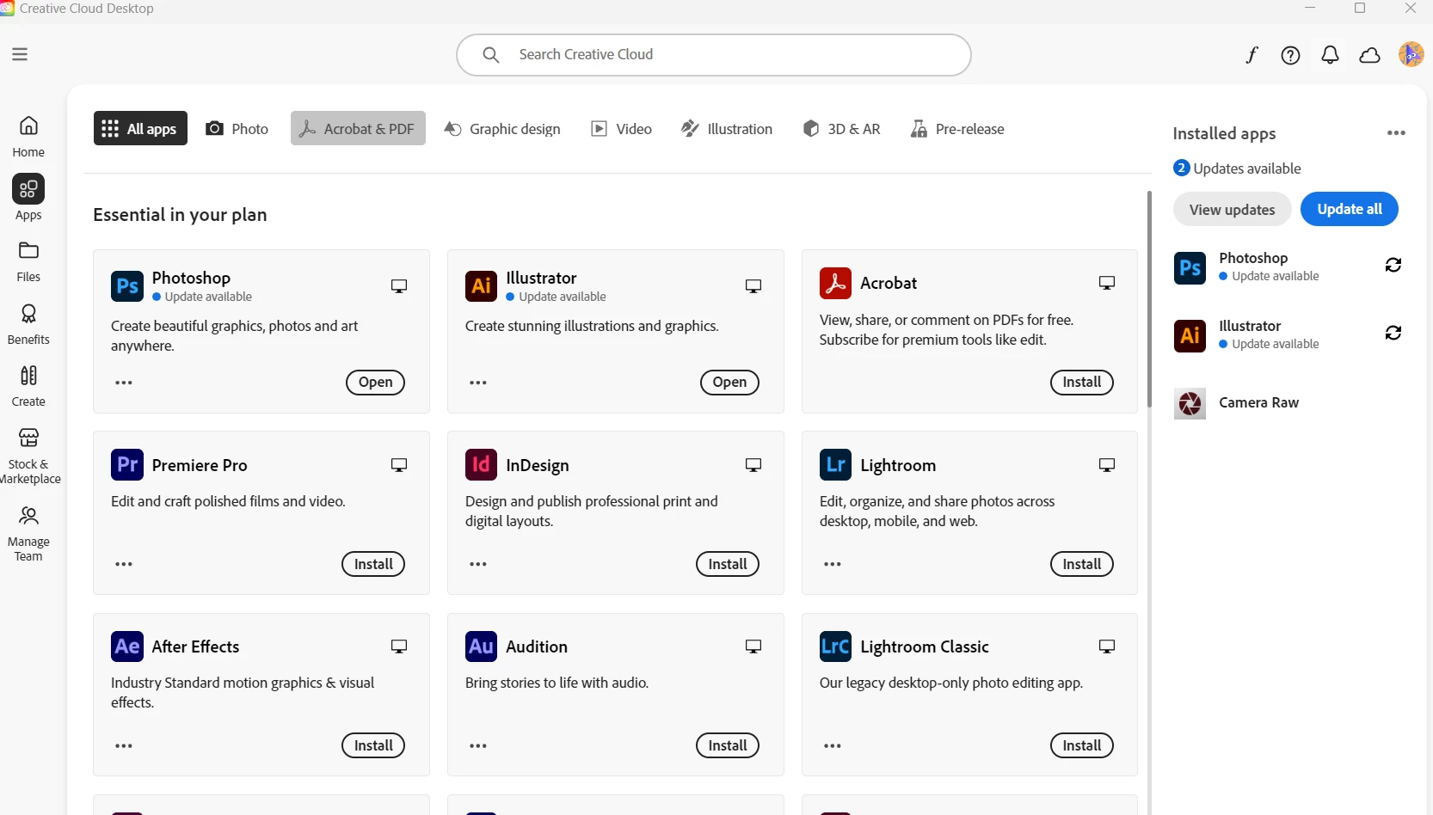This screenshot has width=1433, height=815.
Task: Open more options for Audition card
Action: [x=478, y=745]
